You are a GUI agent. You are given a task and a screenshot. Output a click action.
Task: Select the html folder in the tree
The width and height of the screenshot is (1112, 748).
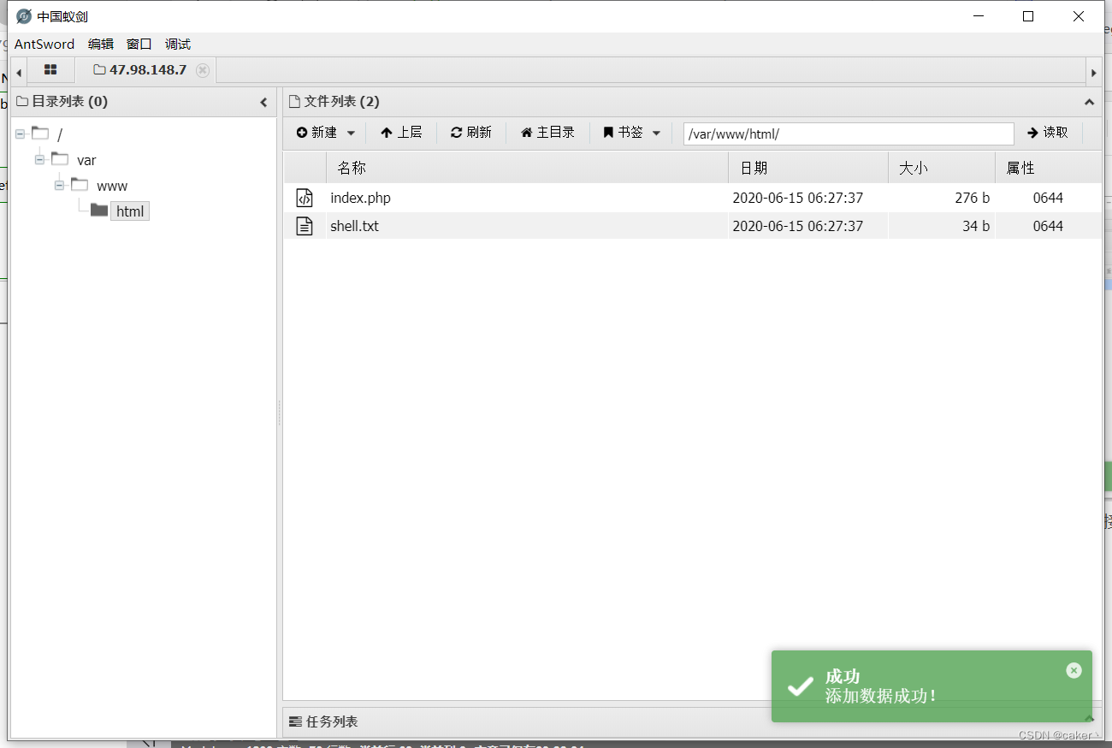[130, 211]
